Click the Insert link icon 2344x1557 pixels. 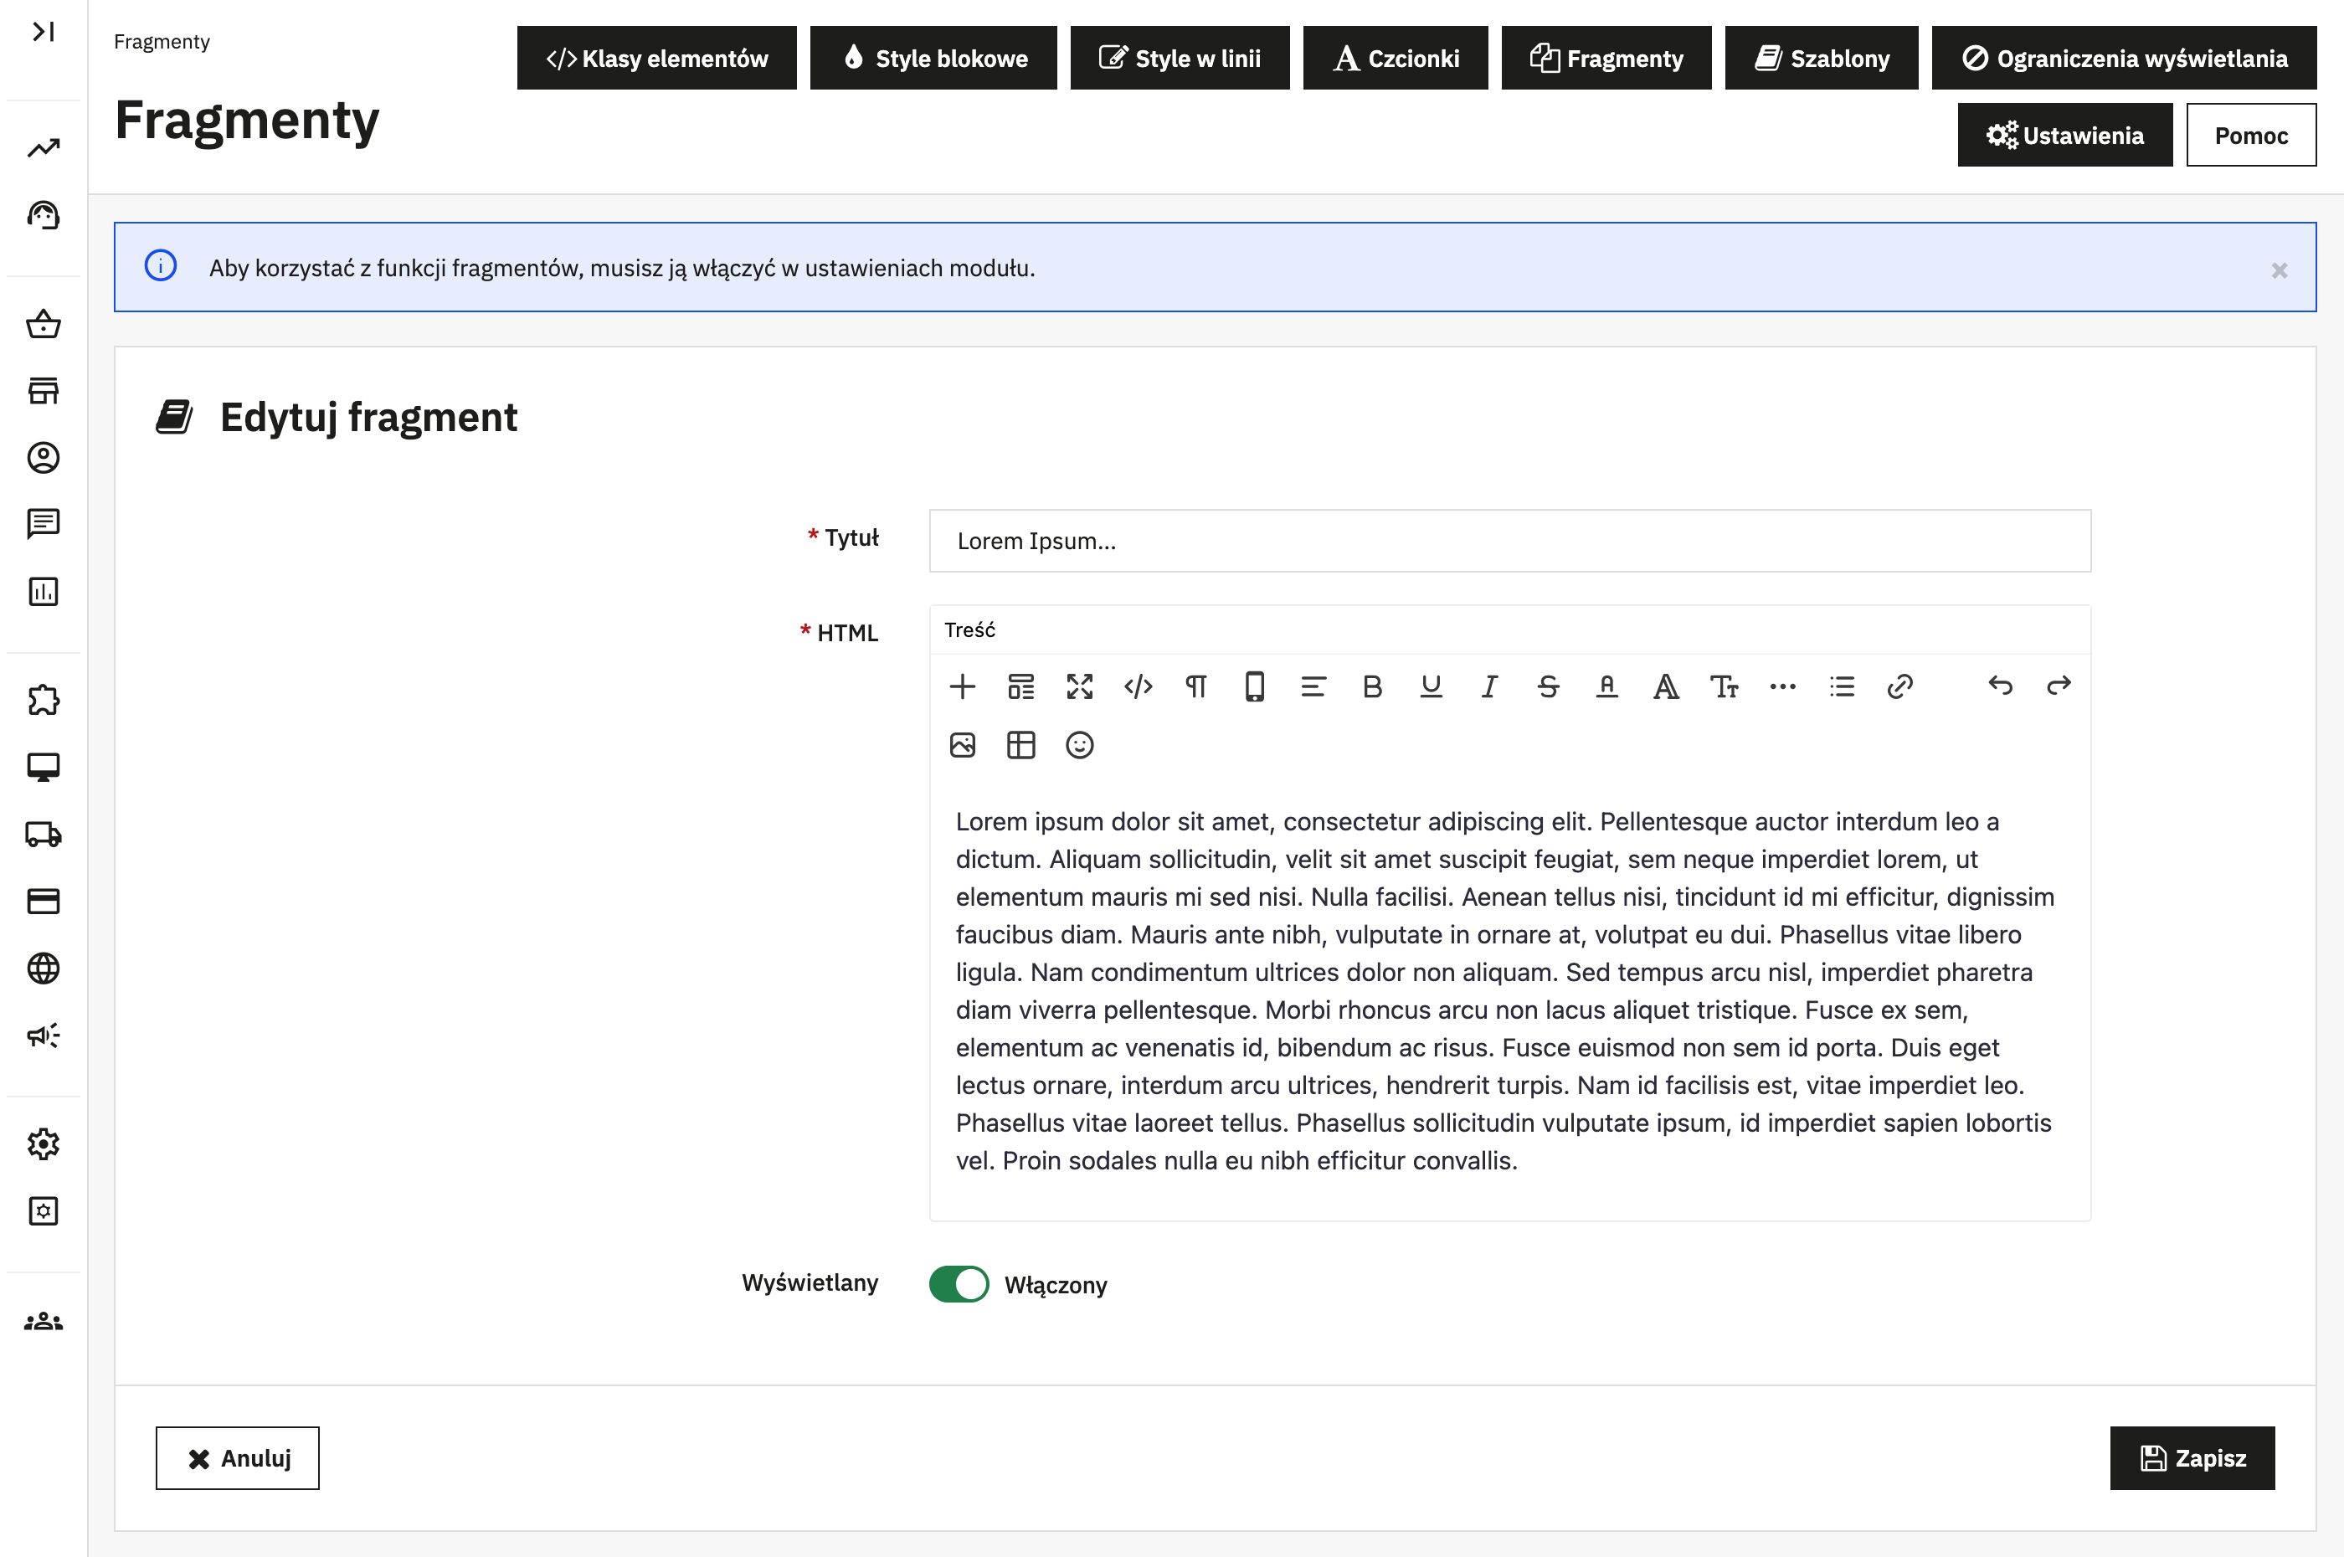pos(1899,686)
